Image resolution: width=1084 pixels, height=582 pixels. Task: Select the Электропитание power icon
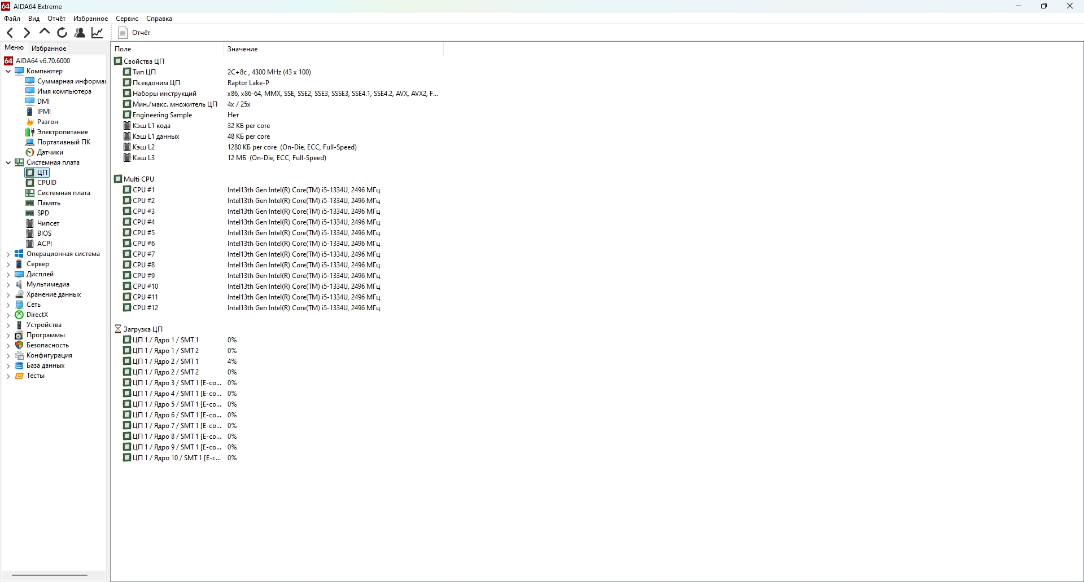pos(30,132)
